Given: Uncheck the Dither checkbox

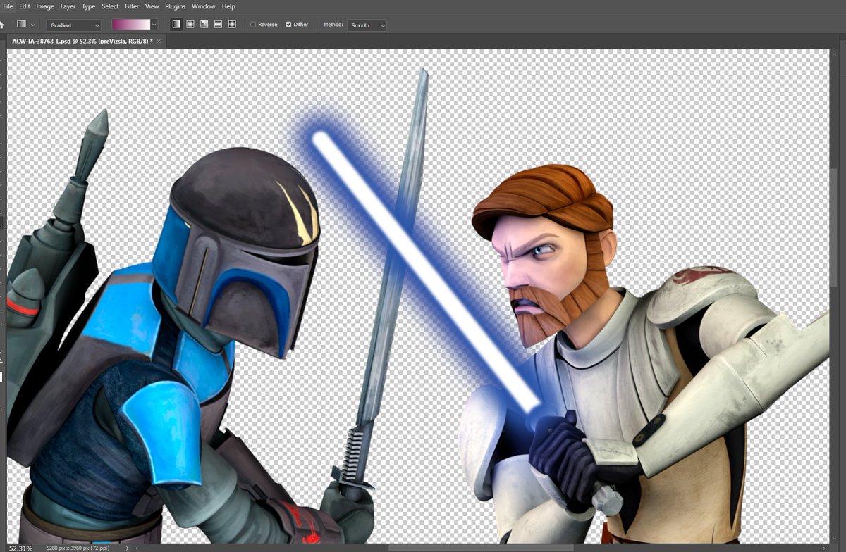Looking at the screenshot, I should (x=288, y=25).
